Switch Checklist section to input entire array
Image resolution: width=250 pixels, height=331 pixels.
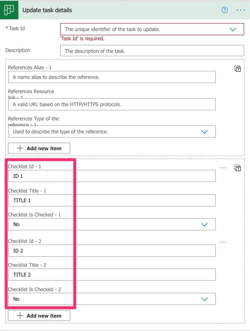tap(237, 168)
